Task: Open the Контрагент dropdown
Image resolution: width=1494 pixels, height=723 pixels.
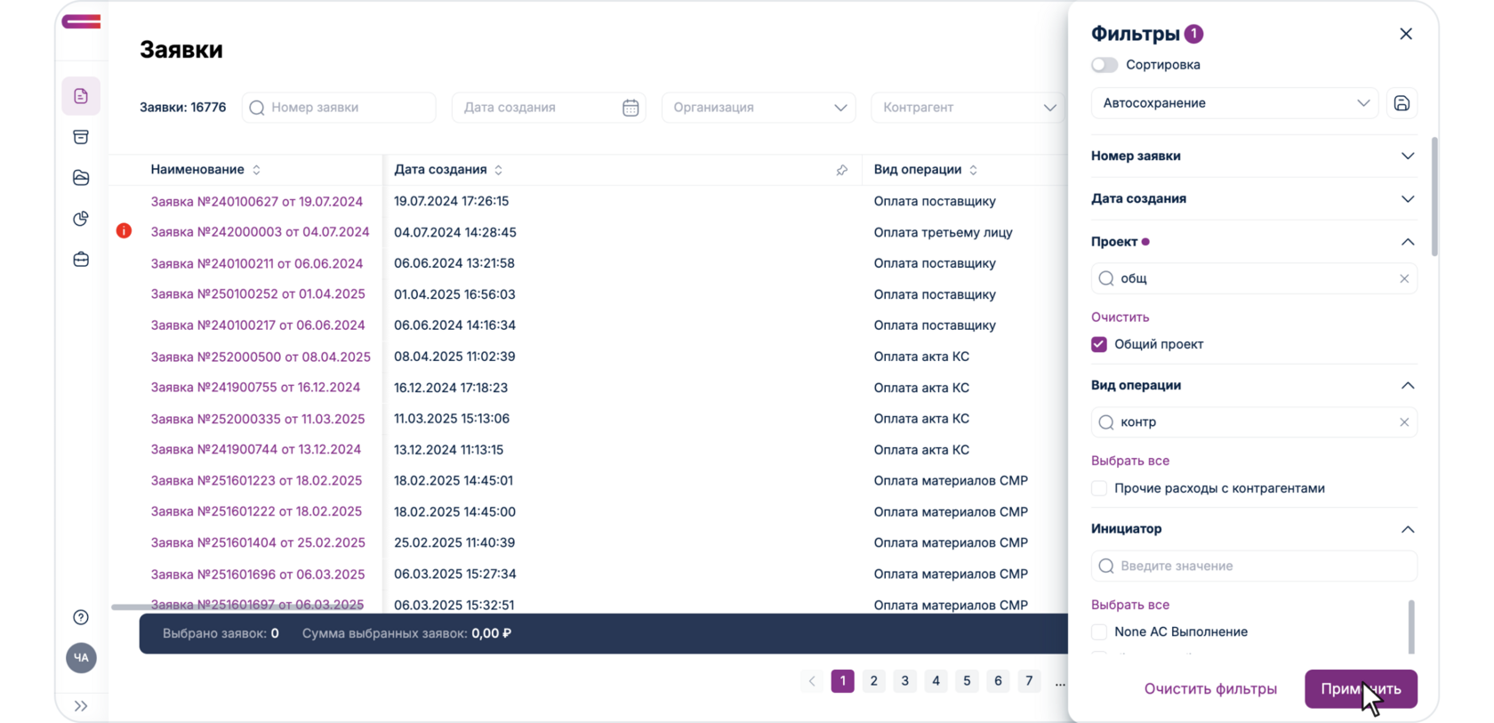Action: point(968,108)
